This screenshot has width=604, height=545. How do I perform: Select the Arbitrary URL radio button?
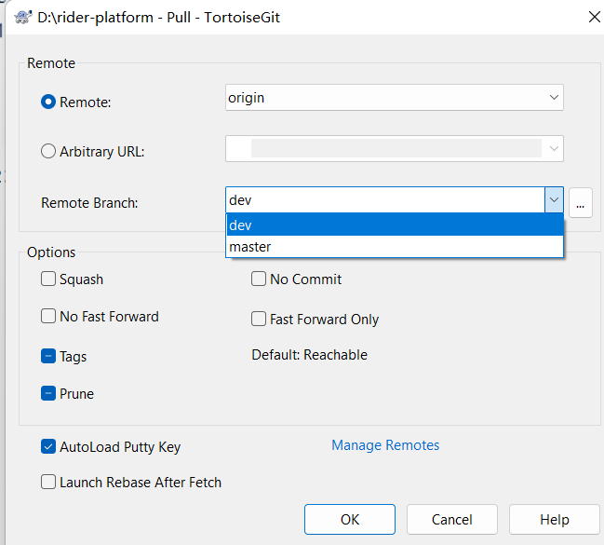pos(48,151)
